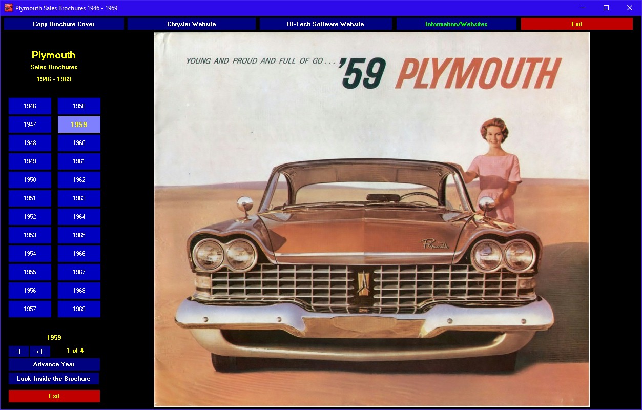This screenshot has width=642, height=410.
Task: Select the 1963 year button
Action: [79, 198]
